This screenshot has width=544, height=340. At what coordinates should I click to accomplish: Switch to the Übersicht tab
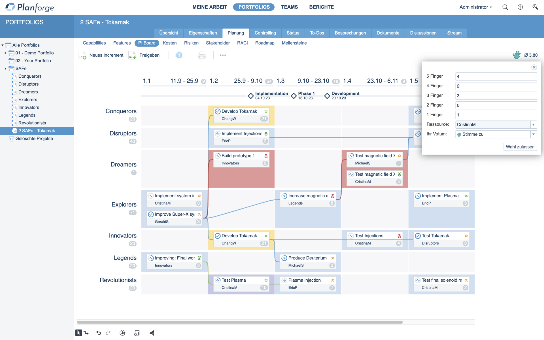pos(169,33)
